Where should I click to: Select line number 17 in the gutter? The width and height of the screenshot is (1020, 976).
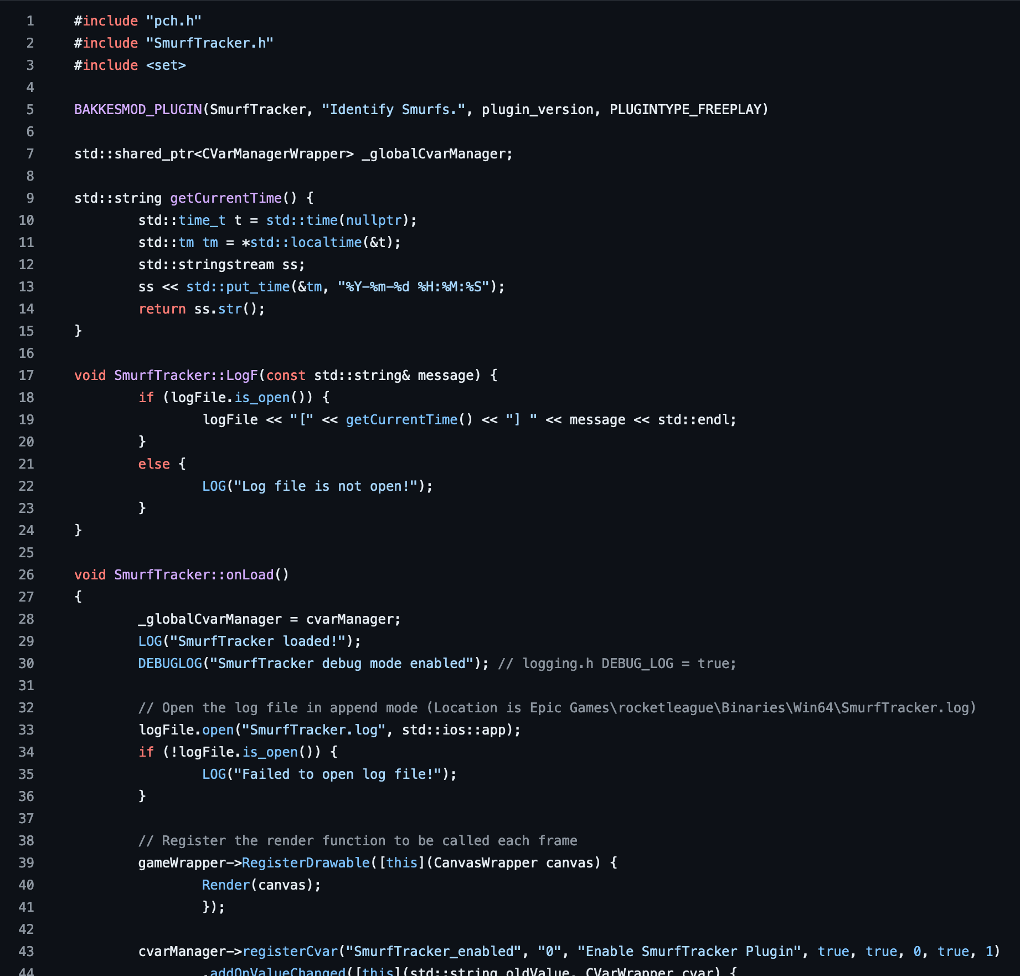point(27,376)
